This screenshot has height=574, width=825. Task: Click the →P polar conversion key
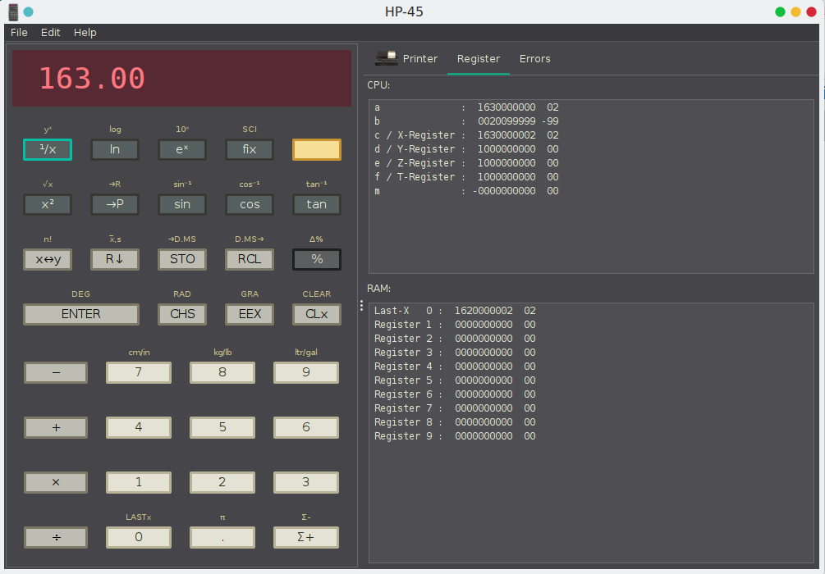(x=115, y=204)
